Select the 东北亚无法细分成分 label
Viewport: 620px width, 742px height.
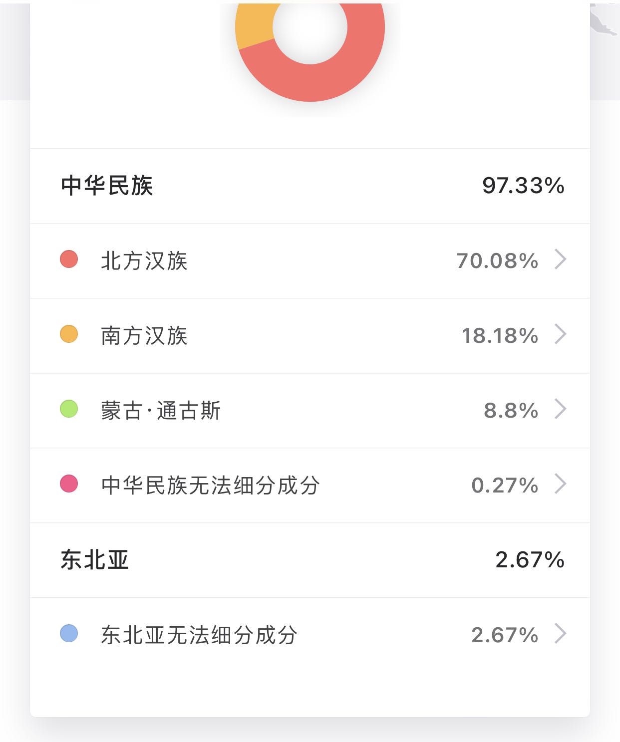click(x=199, y=635)
